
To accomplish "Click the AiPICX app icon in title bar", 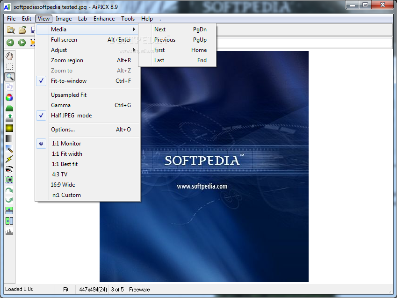I will click(x=7, y=7).
